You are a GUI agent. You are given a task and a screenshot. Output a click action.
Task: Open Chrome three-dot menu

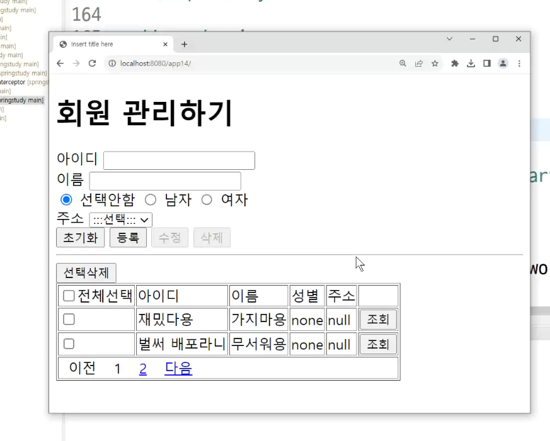pyautogui.click(x=519, y=64)
